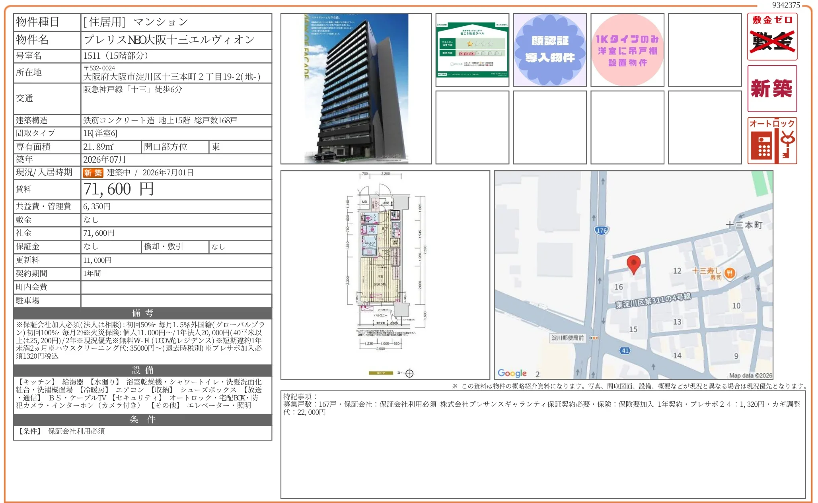The image size is (818, 503).
Task: Open the energy-saving label thumbnail
Action: point(472,50)
